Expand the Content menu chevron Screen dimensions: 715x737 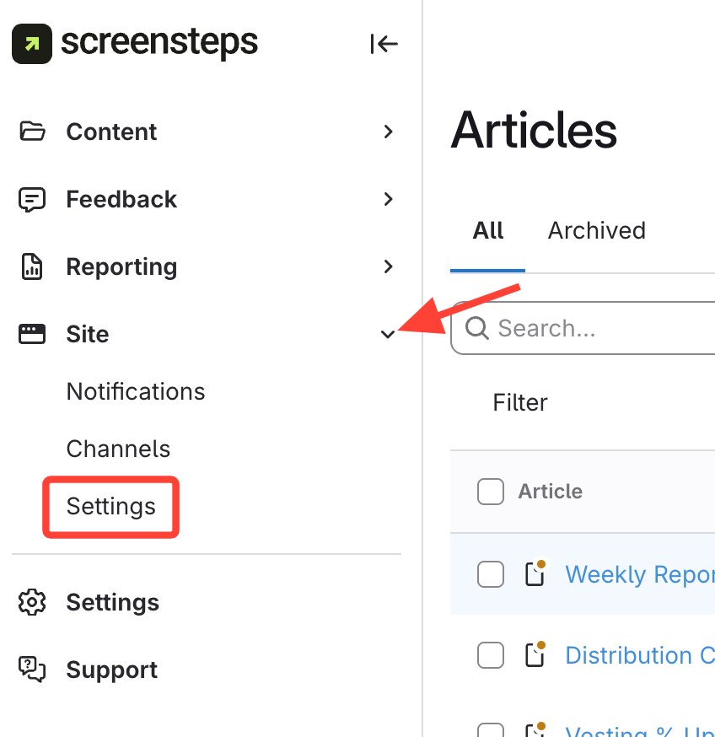(x=388, y=132)
